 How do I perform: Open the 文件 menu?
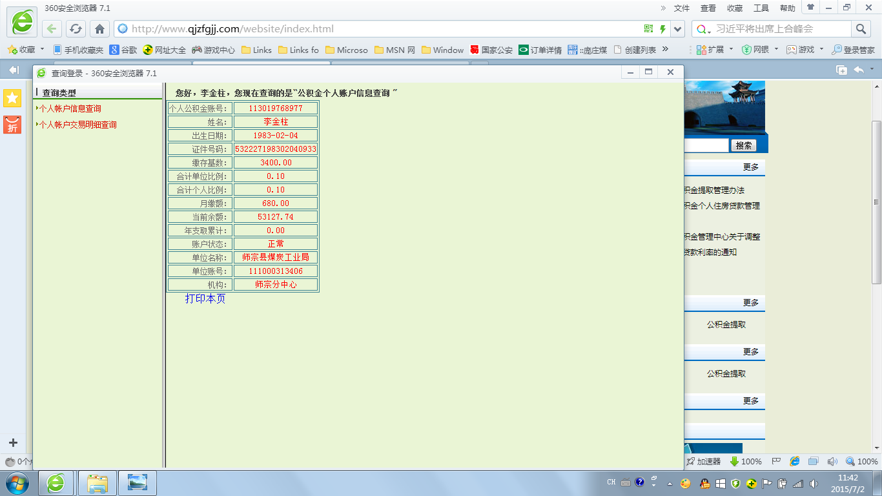pyautogui.click(x=682, y=8)
